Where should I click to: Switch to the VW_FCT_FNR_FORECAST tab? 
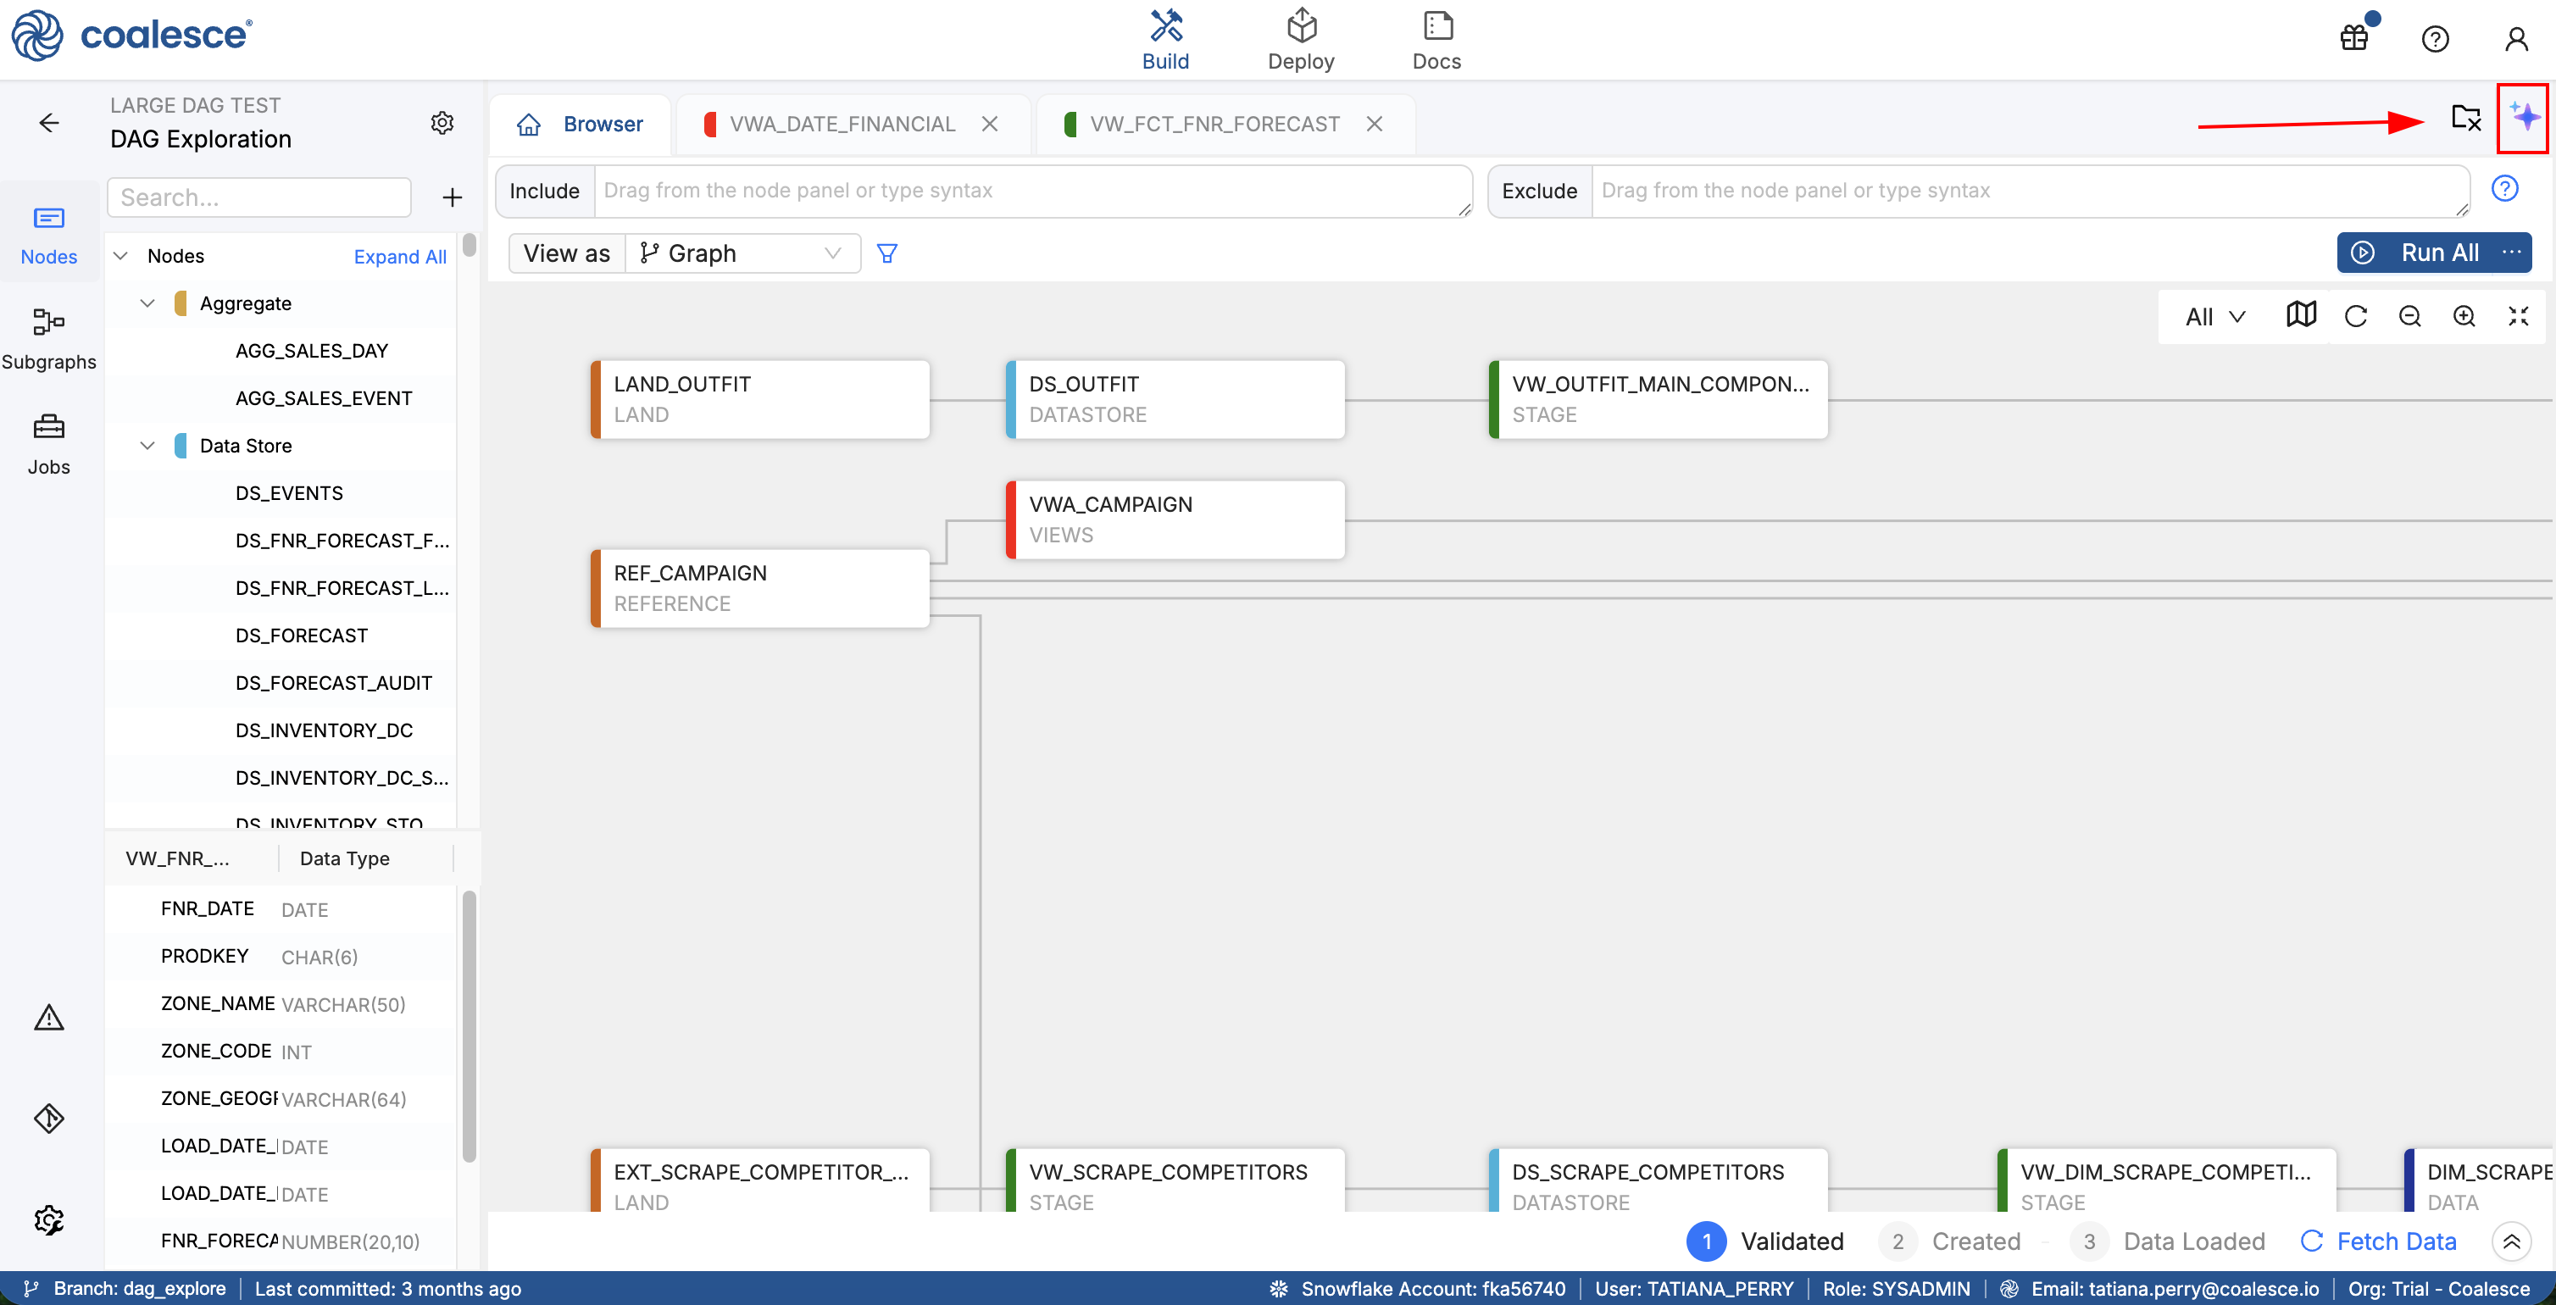1213,123
